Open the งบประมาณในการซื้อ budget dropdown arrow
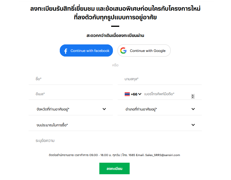The width and height of the screenshot is (231, 180). point(193,125)
